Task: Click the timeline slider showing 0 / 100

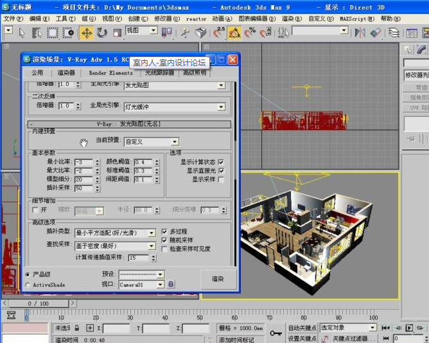Action: pyautogui.click(x=39, y=303)
